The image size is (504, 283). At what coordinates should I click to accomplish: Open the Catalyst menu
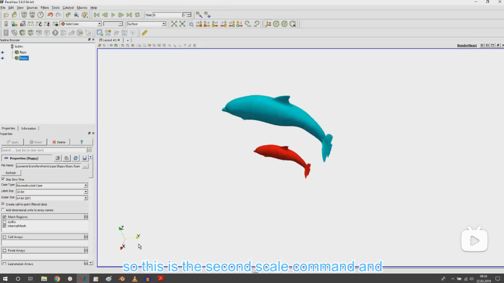68,7
